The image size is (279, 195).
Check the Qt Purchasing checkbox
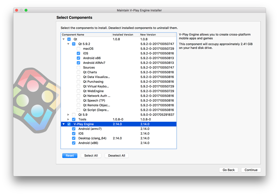click(x=78, y=82)
